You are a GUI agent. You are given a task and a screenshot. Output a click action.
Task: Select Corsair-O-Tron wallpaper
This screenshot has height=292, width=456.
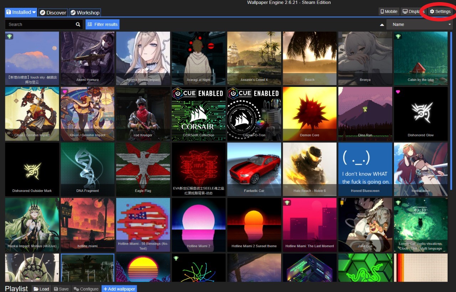click(x=254, y=114)
